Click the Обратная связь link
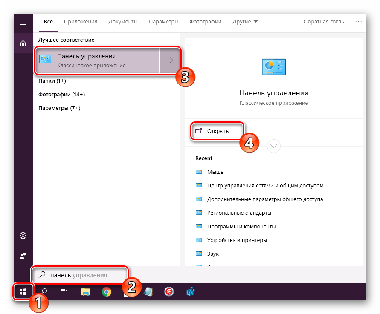This screenshot has width=380, height=314. pos(324,22)
